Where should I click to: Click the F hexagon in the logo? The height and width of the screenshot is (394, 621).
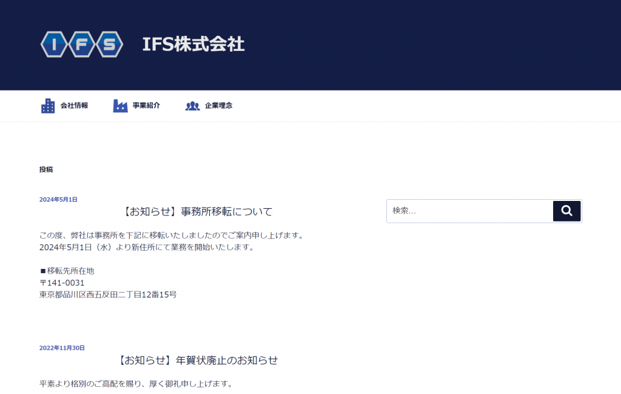[81, 44]
